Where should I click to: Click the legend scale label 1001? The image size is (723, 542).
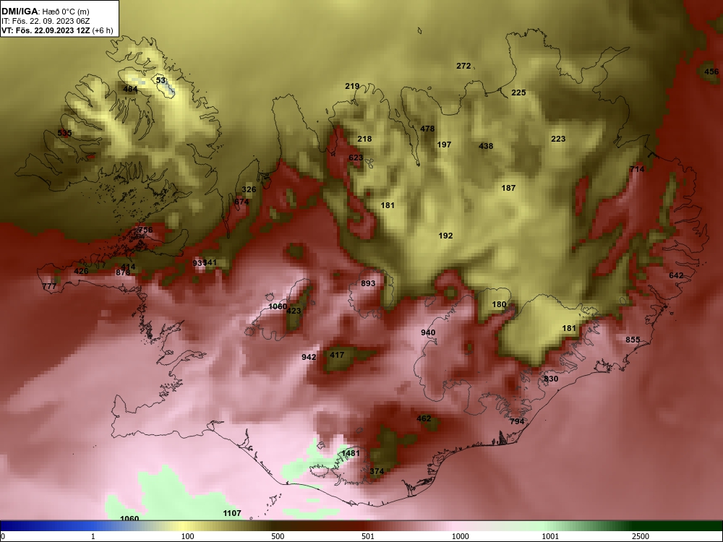tap(550, 536)
